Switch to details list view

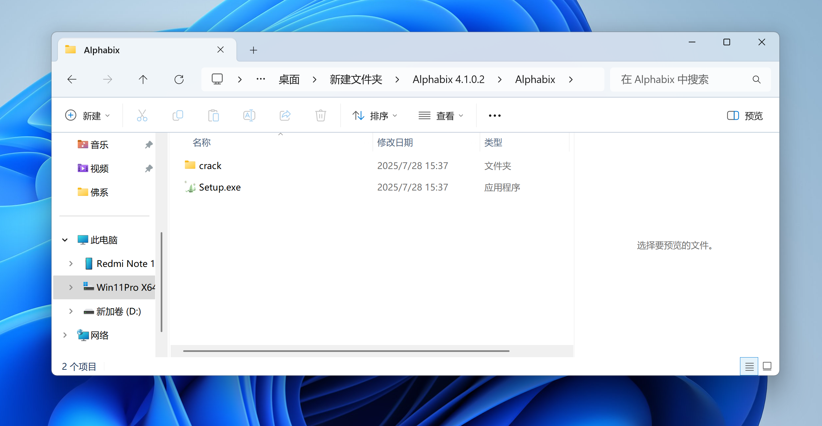pyautogui.click(x=749, y=366)
